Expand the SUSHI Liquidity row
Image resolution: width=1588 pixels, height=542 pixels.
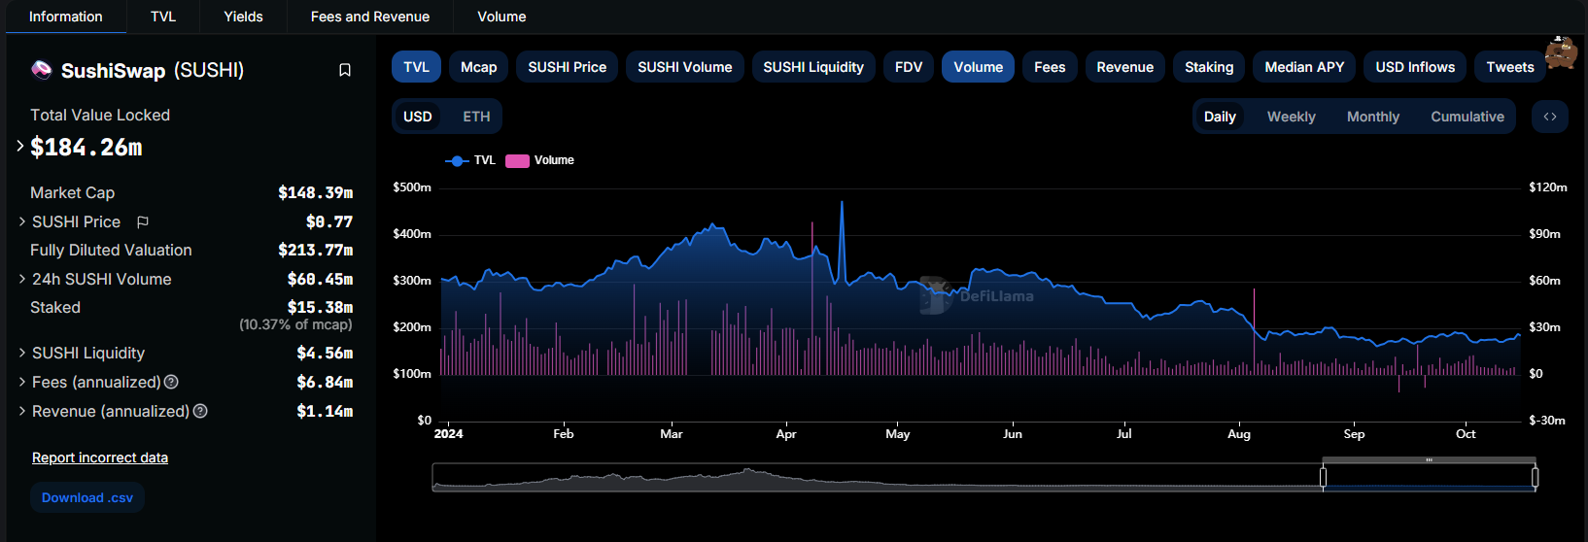[22, 354]
